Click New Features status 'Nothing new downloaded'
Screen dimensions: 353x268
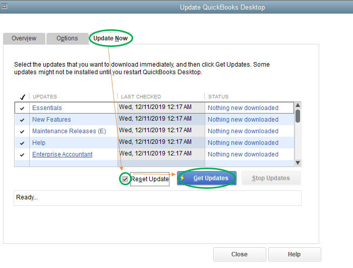tap(243, 120)
